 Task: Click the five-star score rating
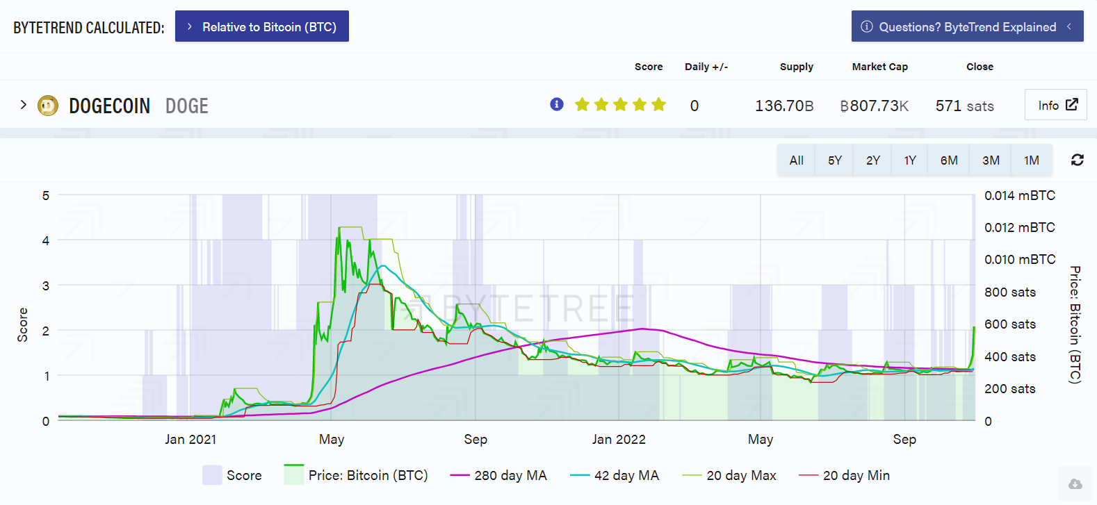pyautogui.click(x=621, y=105)
